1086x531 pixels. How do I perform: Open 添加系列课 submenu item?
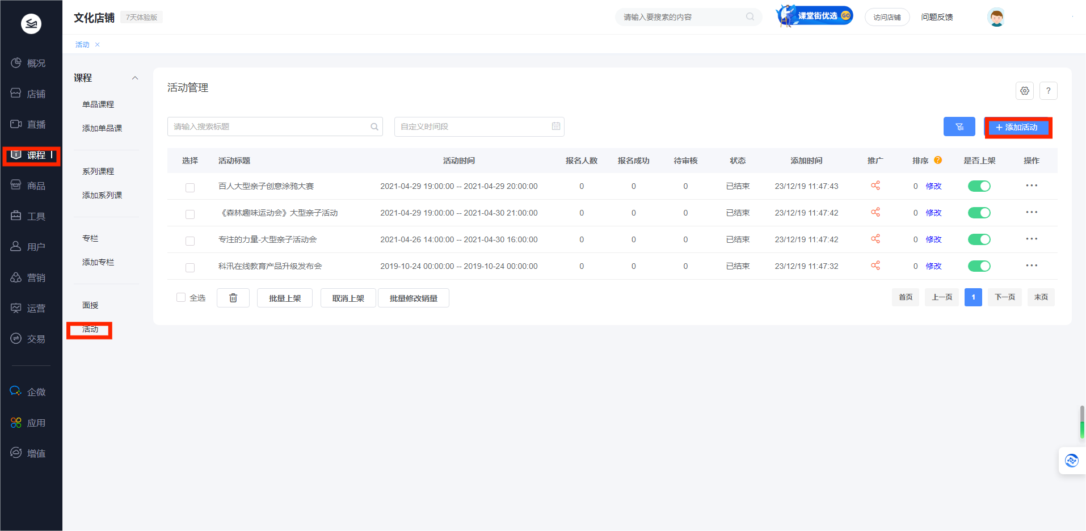click(x=102, y=195)
